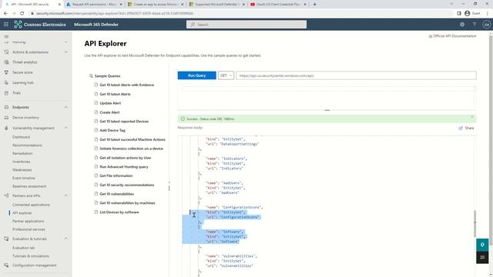Open Evaluation lab in sidebar
The image size is (493, 277).
point(24,248)
